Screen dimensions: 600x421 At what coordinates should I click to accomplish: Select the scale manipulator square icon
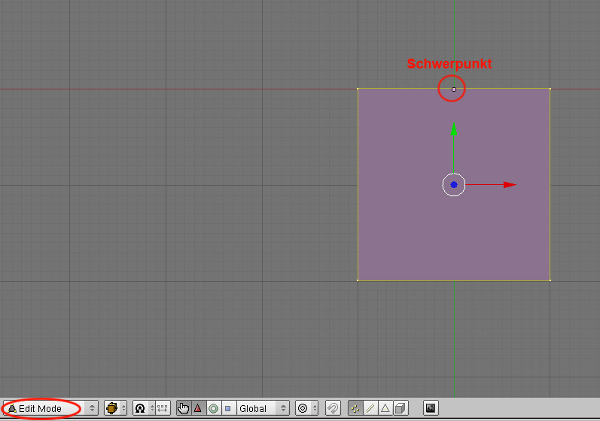(x=228, y=408)
